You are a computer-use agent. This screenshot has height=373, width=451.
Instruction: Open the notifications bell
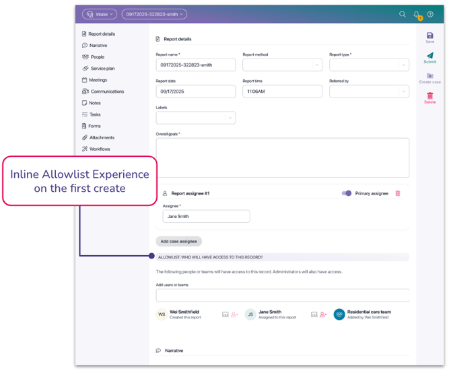(417, 14)
